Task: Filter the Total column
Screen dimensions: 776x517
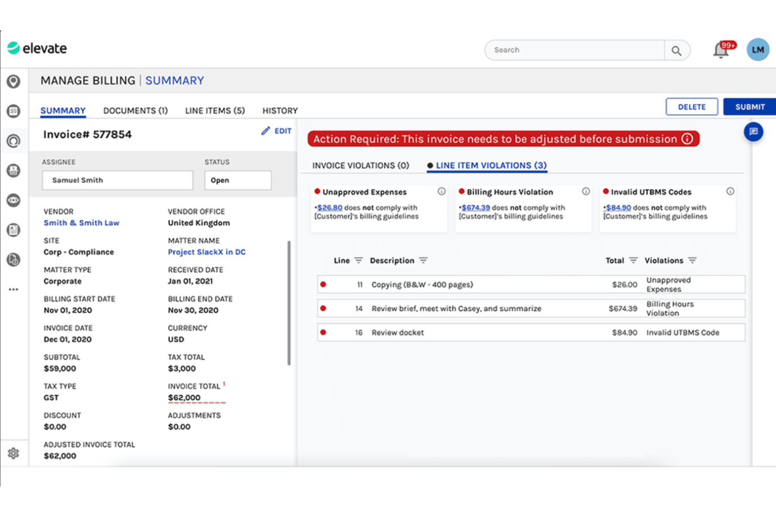Action: 633,260
